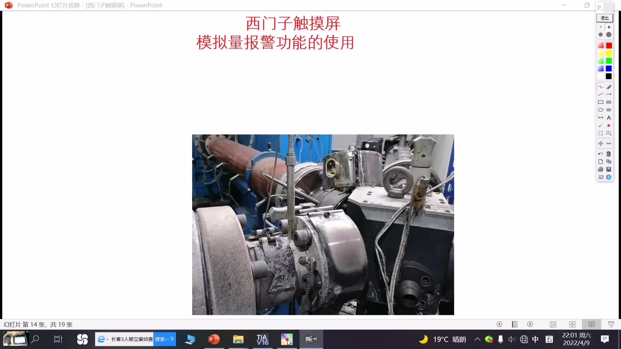
Task: Choose the white pen color
Action: 601,76
